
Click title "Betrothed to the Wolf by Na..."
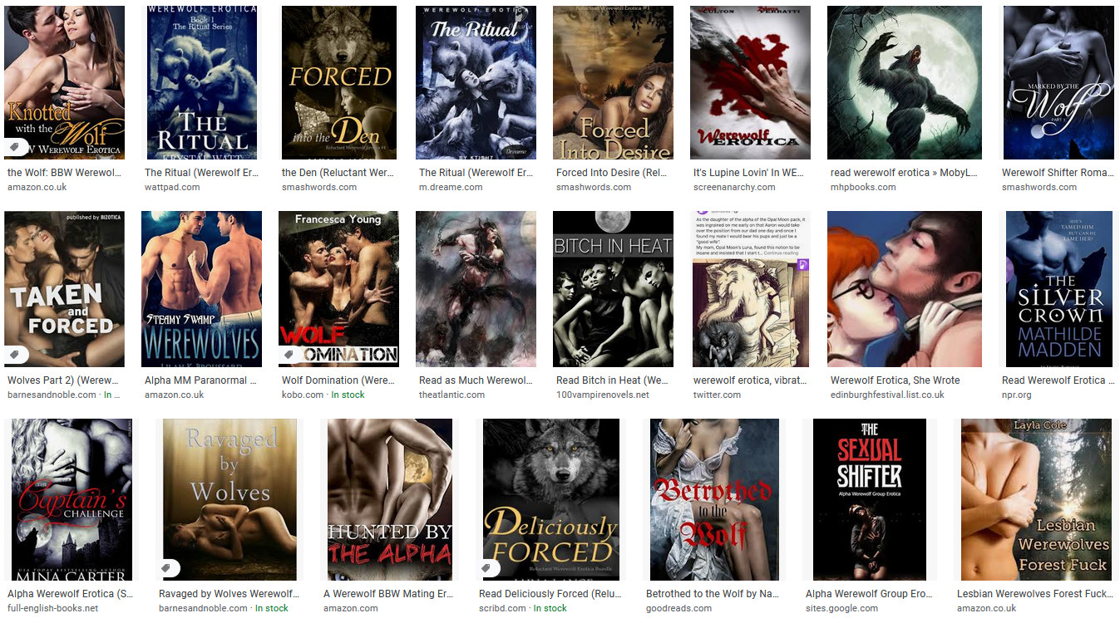coord(714,594)
